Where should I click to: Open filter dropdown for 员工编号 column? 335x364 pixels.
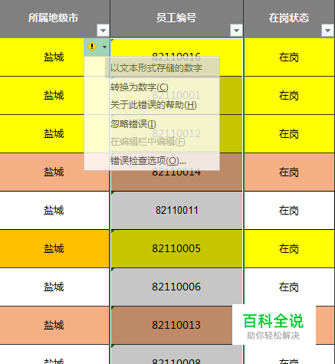[x=236, y=31]
